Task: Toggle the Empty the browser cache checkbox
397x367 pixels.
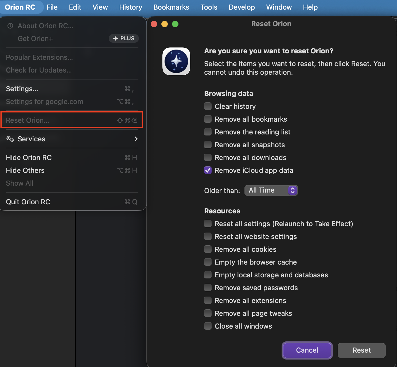Action: tap(208, 262)
